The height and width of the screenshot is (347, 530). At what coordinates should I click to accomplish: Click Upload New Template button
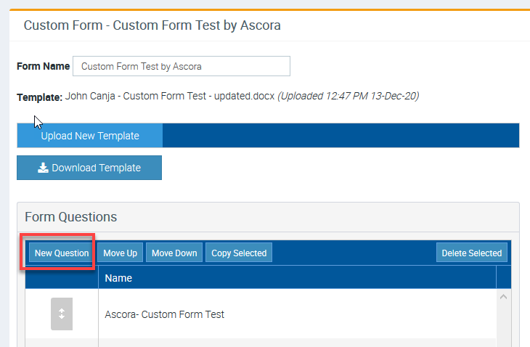(x=89, y=136)
